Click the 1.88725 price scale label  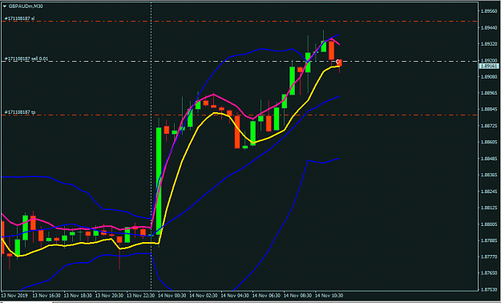[488, 126]
